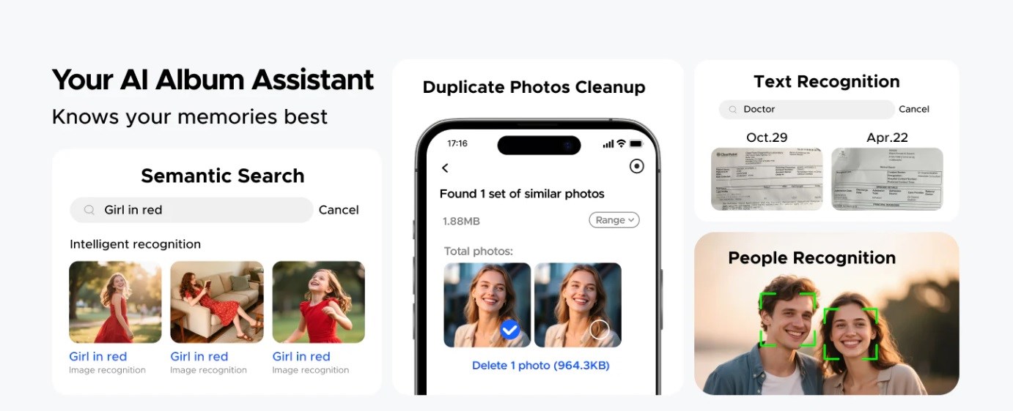Cancel the Girl in red search

point(339,210)
